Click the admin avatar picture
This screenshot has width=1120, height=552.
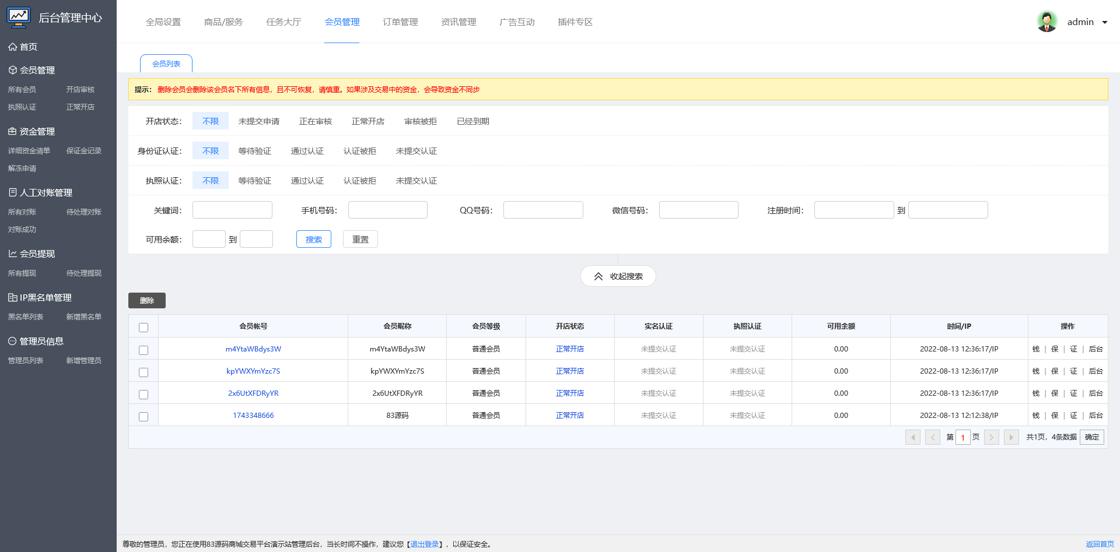click(x=1047, y=22)
